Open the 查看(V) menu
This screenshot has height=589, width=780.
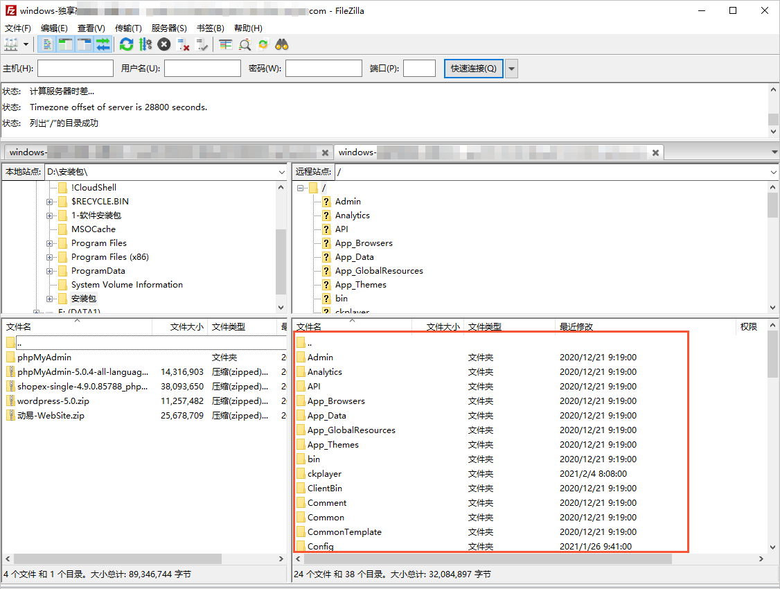pos(91,28)
